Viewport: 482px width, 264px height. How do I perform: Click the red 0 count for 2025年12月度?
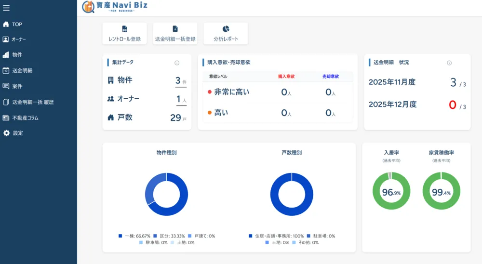tap(452, 105)
